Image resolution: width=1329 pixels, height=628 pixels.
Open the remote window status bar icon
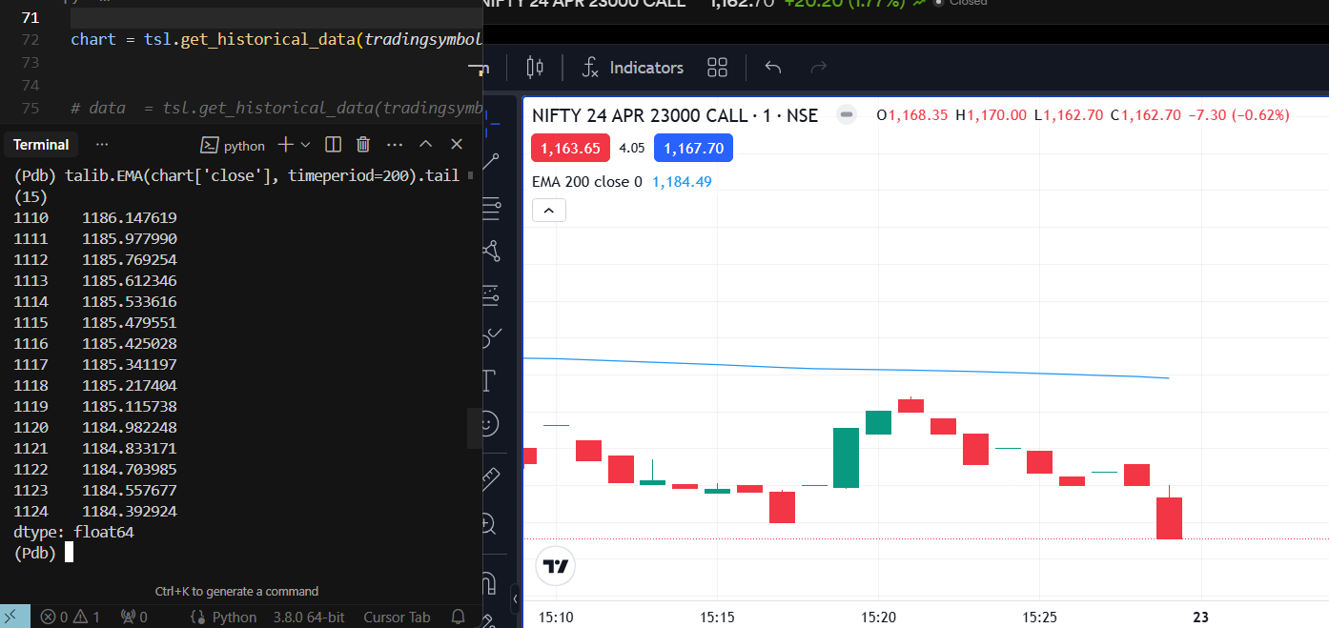[x=14, y=617]
